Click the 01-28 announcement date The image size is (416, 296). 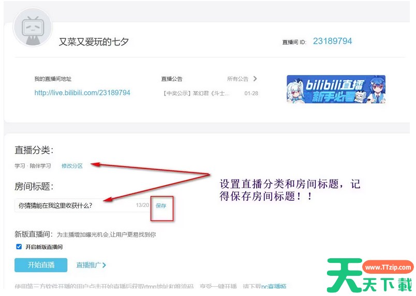251,94
